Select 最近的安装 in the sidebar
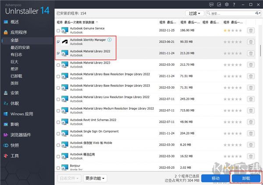The width and height of the screenshot is (263, 185). pos(20,47)
